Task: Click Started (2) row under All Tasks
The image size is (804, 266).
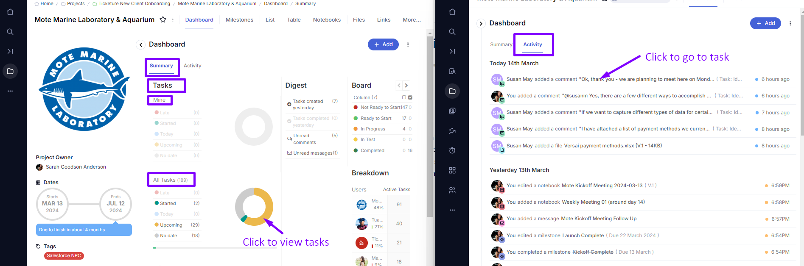Action: [x=176, y=203]
